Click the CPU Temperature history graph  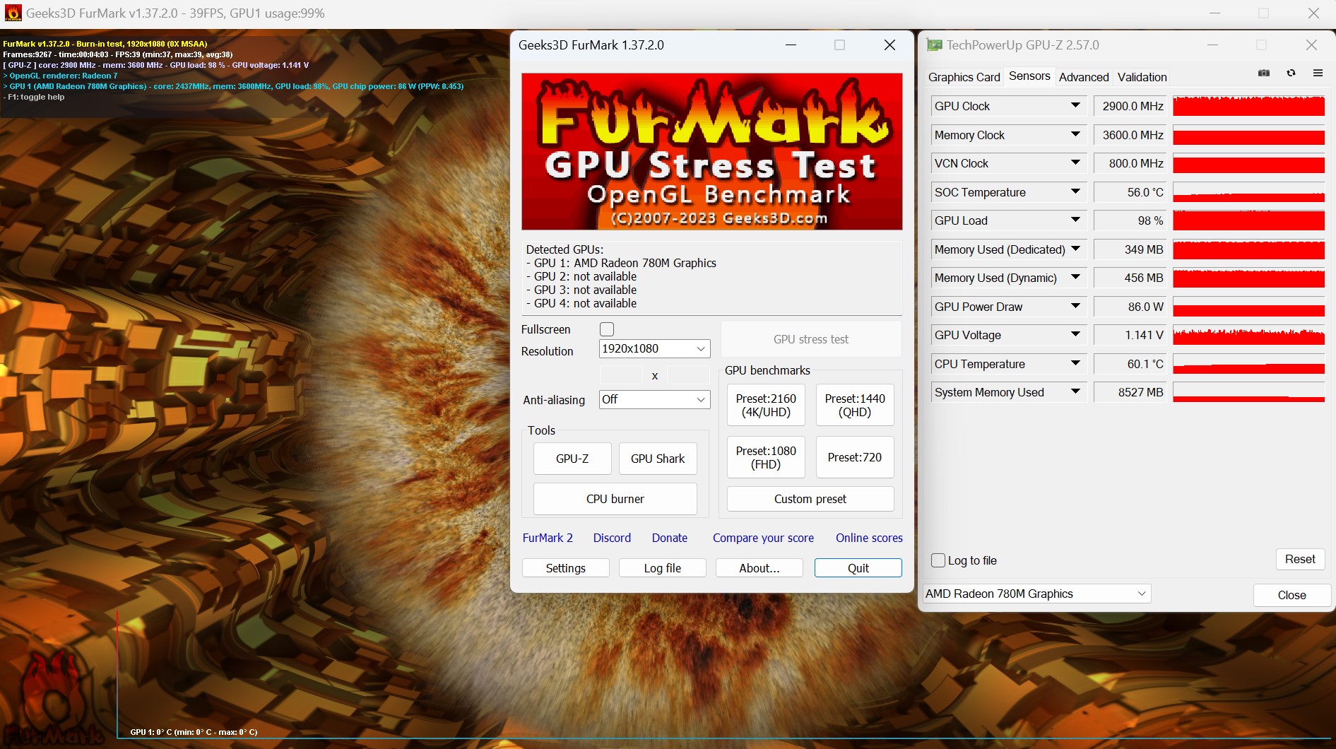(1248, 364)
